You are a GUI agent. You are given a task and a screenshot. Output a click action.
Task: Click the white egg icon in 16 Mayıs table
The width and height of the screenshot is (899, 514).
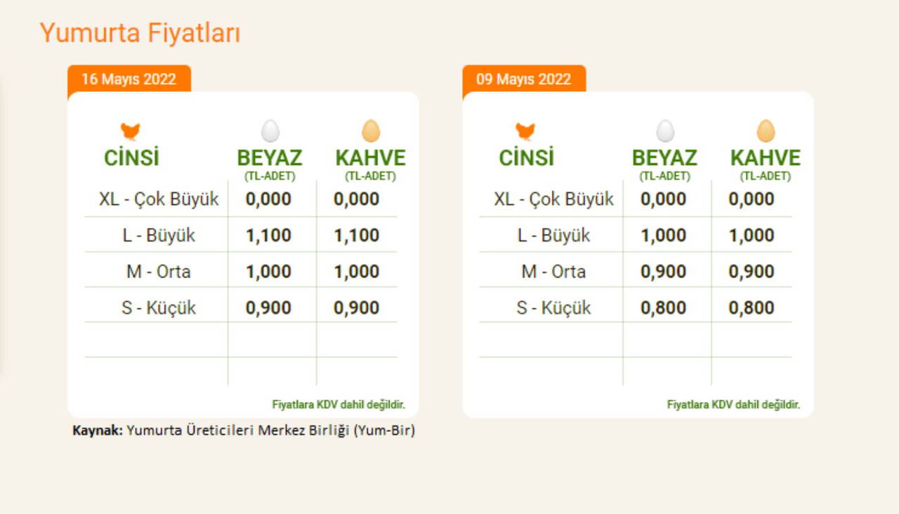270,131
